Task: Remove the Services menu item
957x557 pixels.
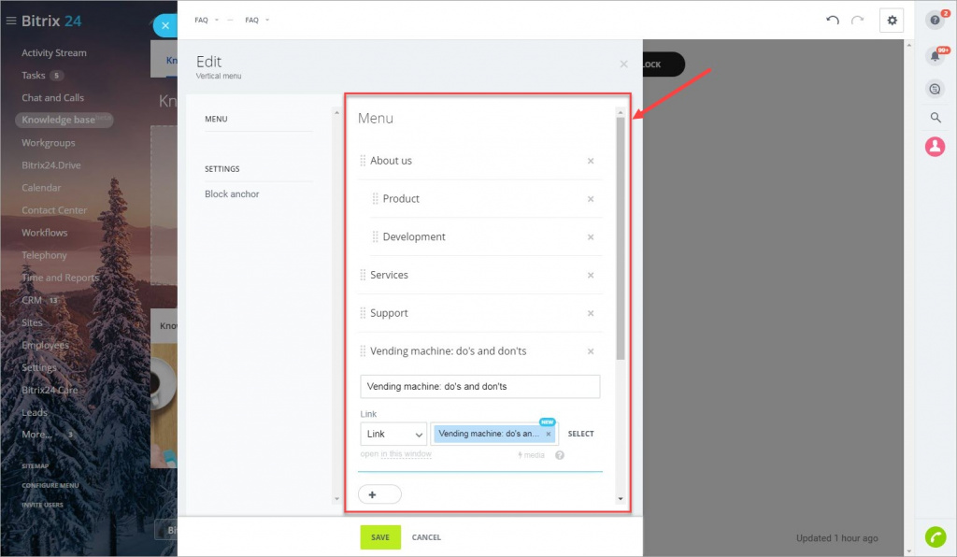Action: coord(591,275)
